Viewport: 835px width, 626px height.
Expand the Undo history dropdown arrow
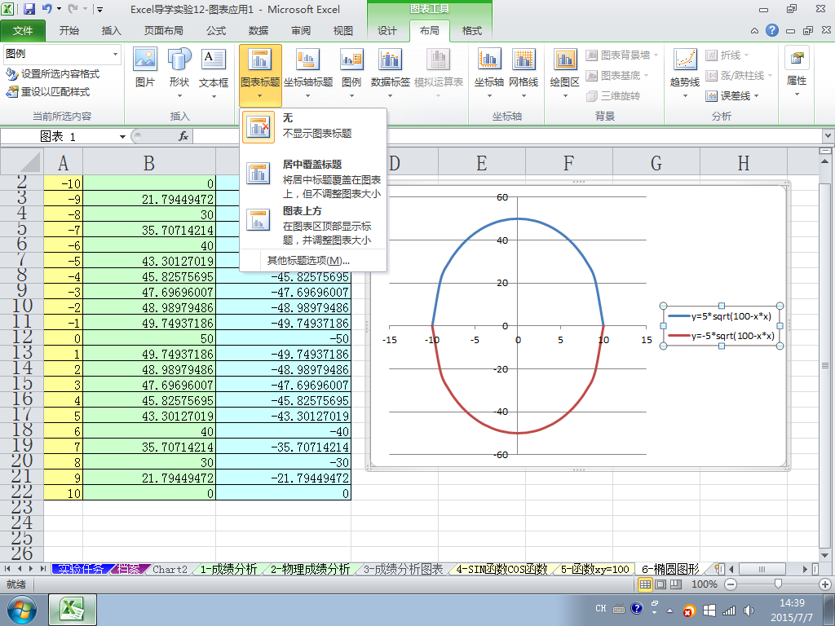(x=59, y=9)
